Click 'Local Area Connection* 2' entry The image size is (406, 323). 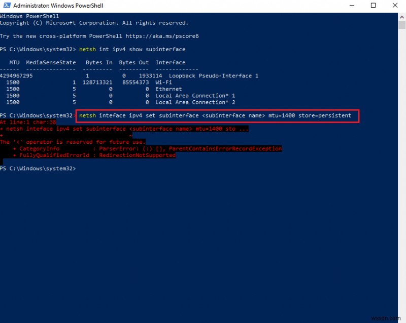tap(195, 102)
